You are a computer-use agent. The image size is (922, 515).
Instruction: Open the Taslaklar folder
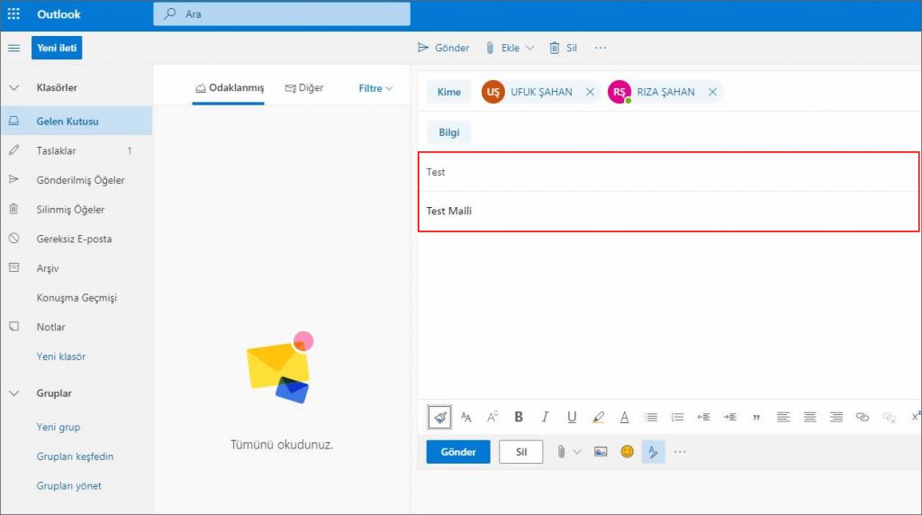click(x=77, y=150)
